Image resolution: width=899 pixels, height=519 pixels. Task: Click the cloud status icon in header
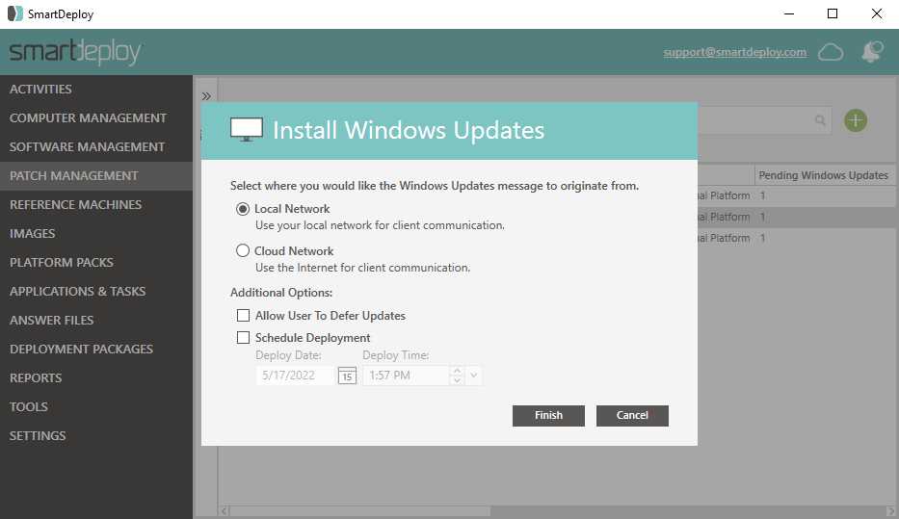[x=831, y=52]
